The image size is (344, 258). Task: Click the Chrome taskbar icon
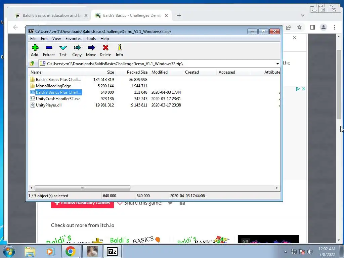click(x=70, y=251)
